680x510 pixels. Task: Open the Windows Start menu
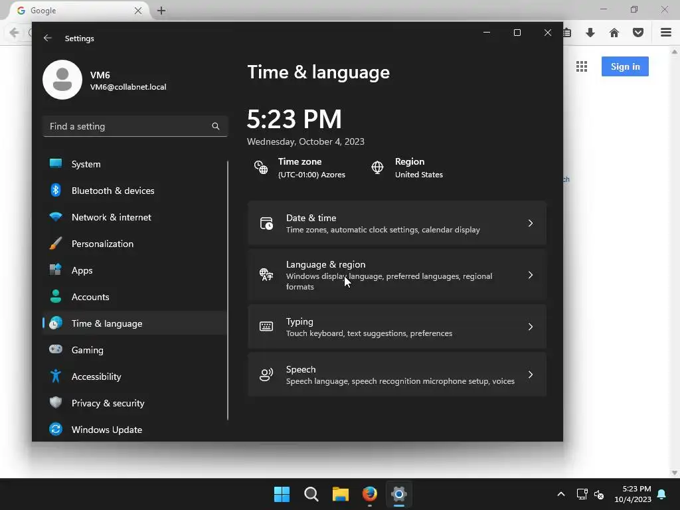[x=282, y=494]
